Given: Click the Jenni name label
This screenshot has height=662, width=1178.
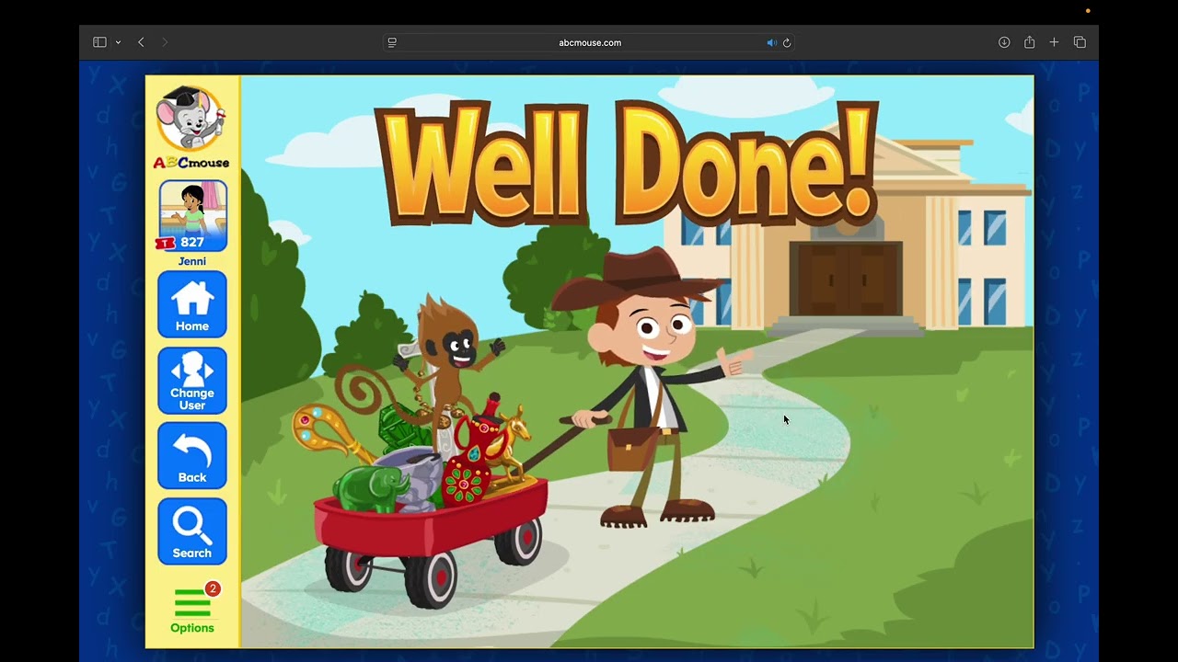Looking at the screenshot, I should (192, 261).
